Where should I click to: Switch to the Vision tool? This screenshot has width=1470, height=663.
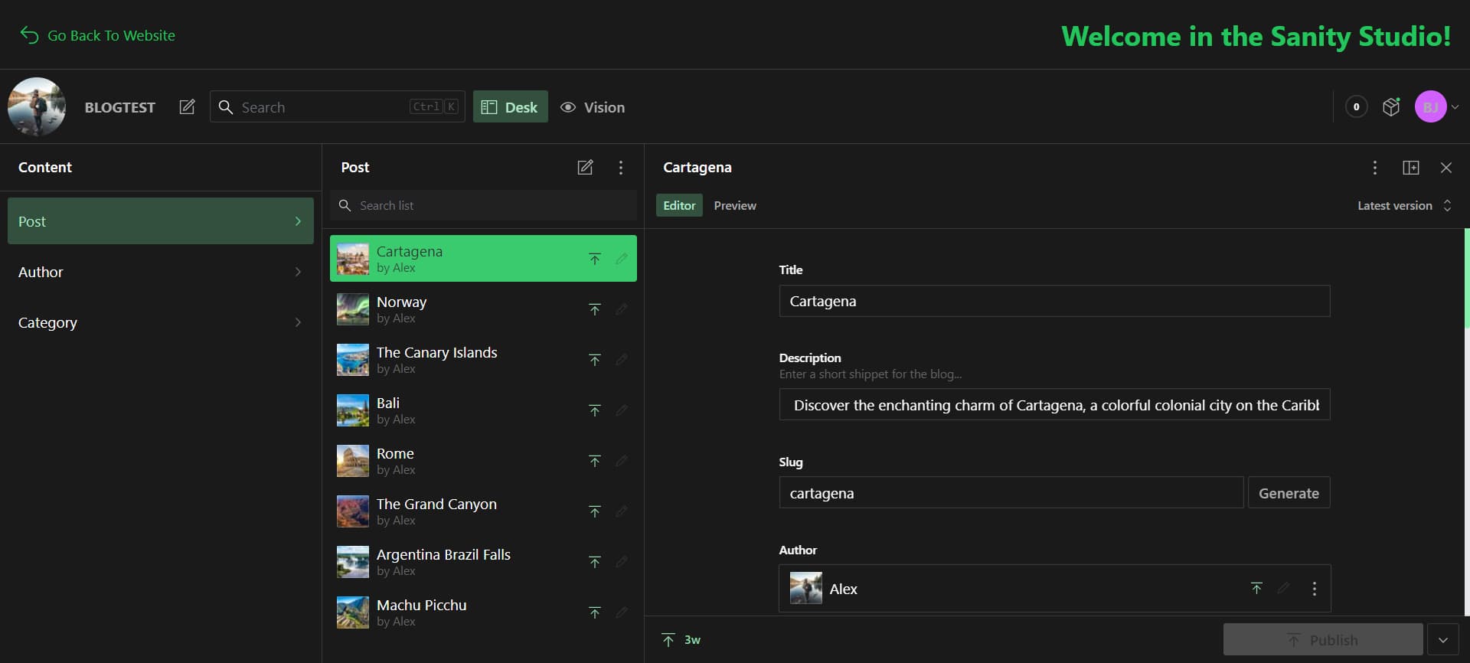coord(593,107)
